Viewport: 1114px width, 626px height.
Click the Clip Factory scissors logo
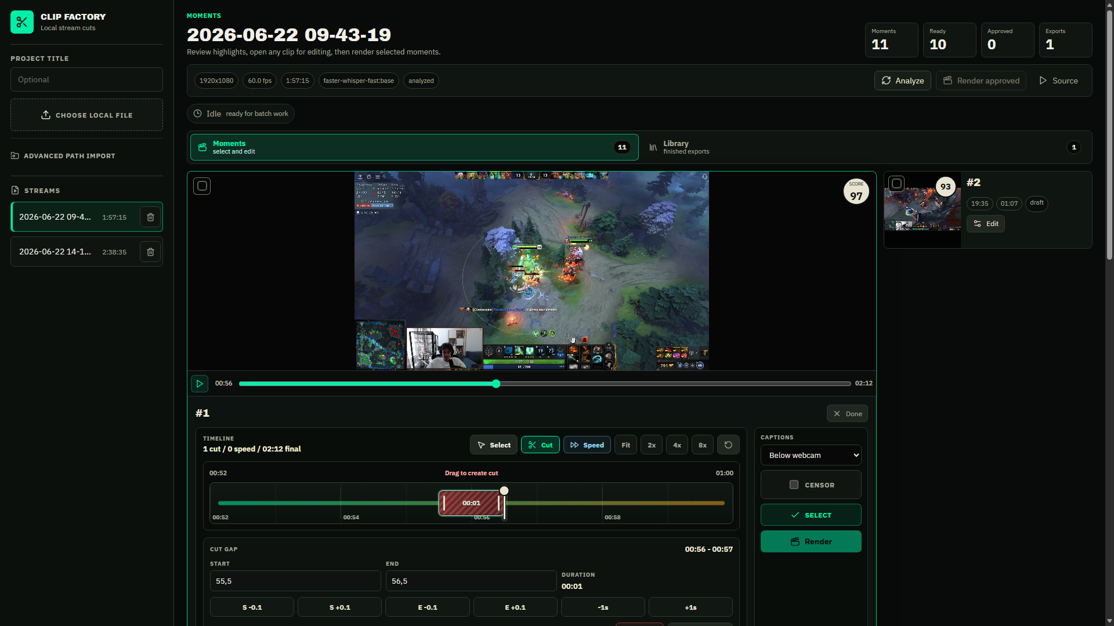(22, 22)
